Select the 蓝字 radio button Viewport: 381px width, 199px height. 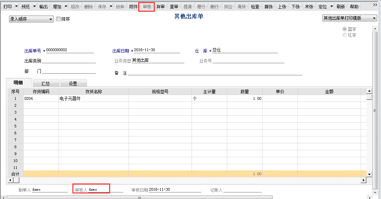[344, 29]
